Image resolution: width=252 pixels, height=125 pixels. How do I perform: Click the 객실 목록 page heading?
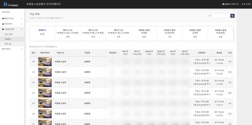click(x=34, y=14)
